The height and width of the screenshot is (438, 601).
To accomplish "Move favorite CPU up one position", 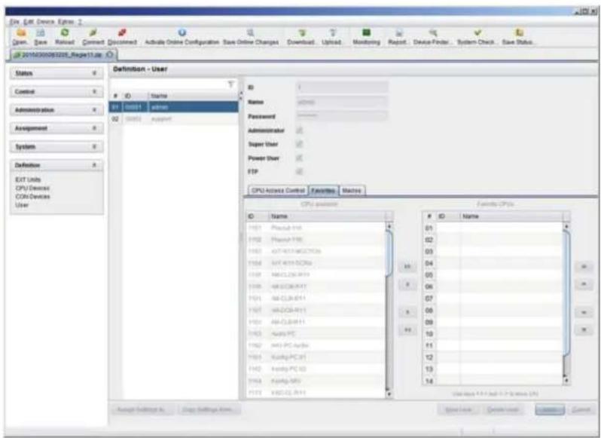I will click(584, 284).
